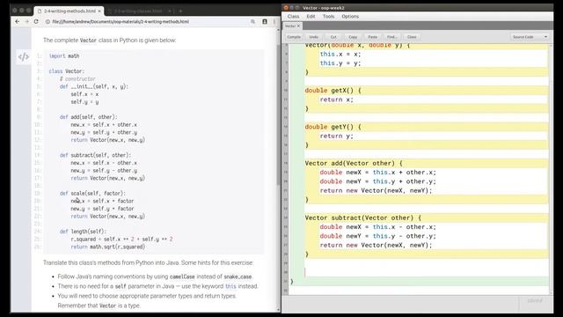The height and width of the screenshot is (317, 563).
Task: Open the Edit menu in BlueJ
Action: [x=311, y=17]
